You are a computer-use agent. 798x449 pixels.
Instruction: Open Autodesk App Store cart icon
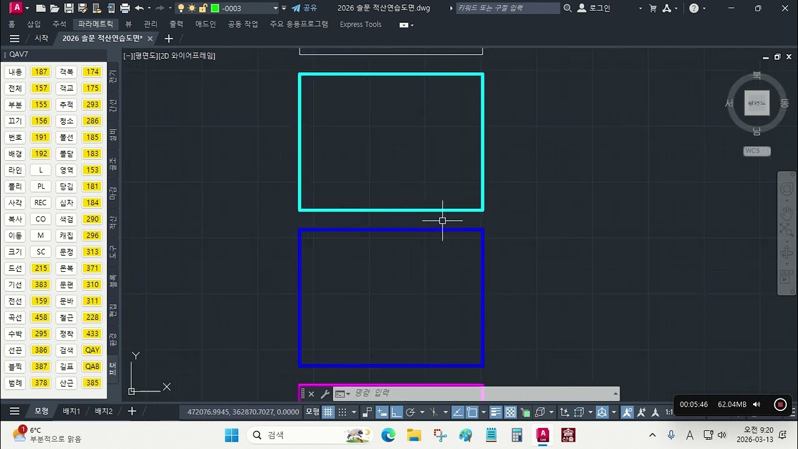pyautogui.click(x=653, y=8)
